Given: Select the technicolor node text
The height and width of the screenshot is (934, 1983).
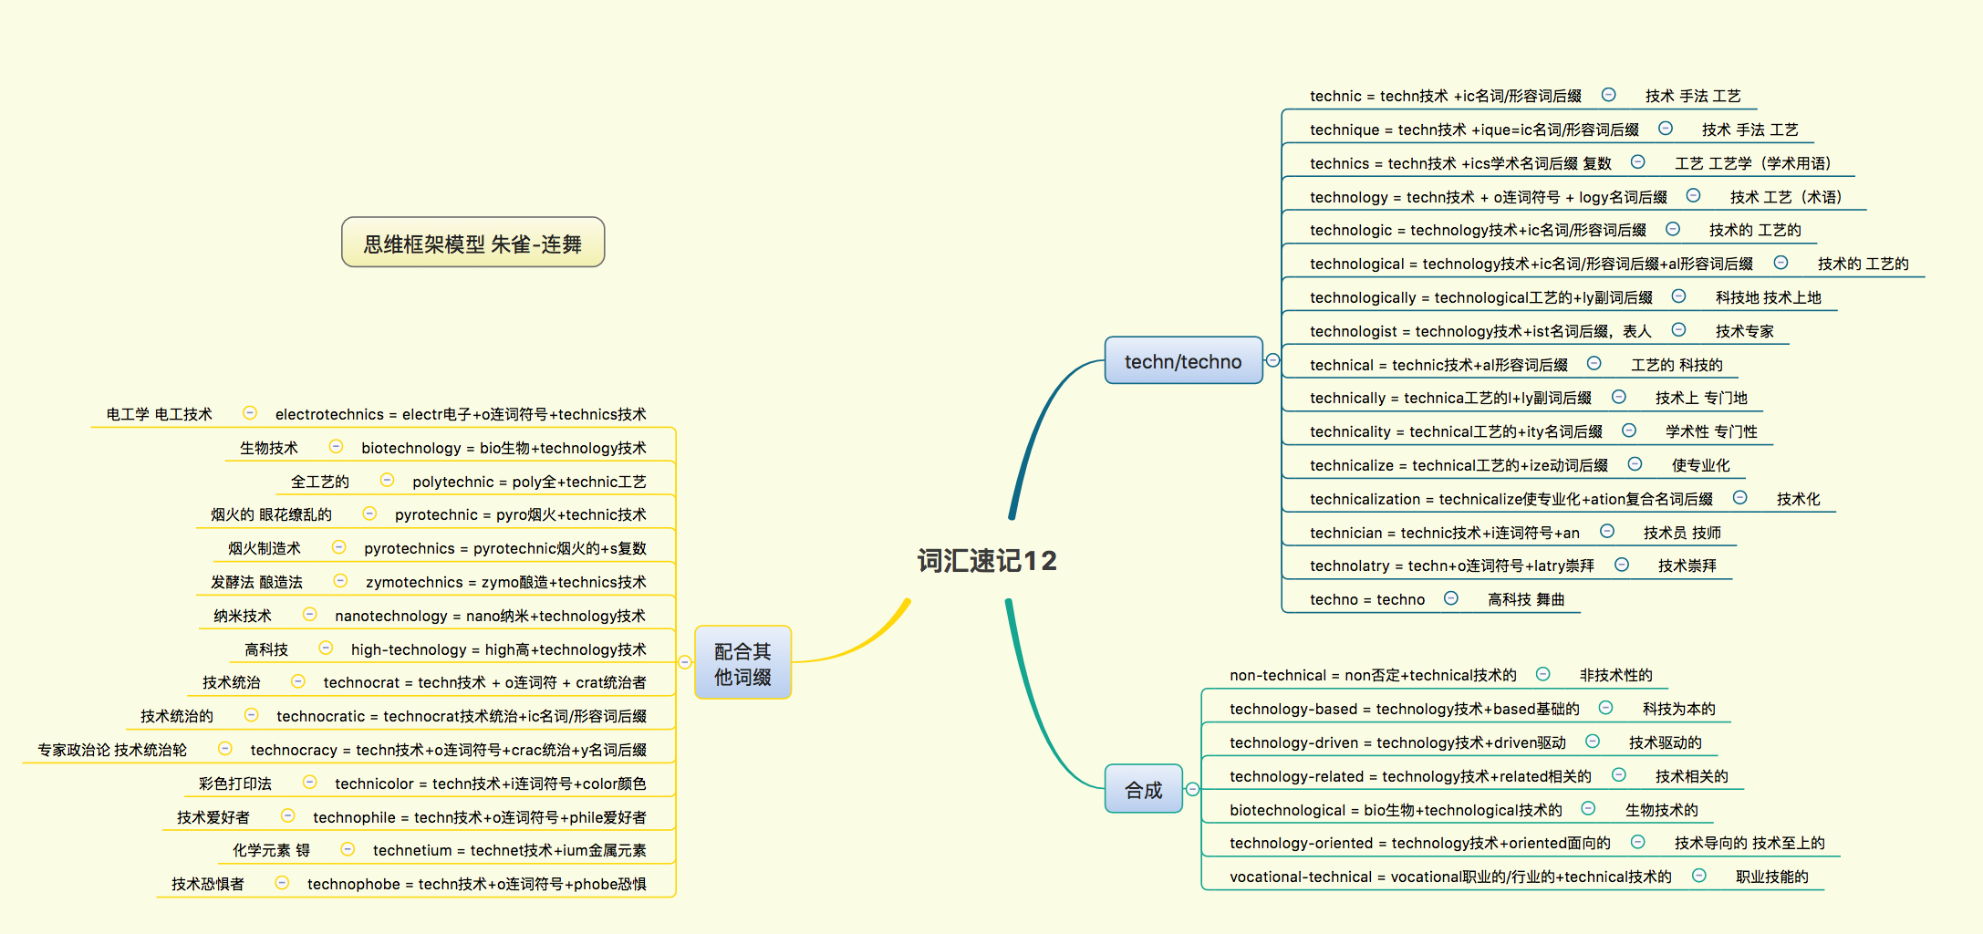Looking at the screenshot, I should click(490, 784).
